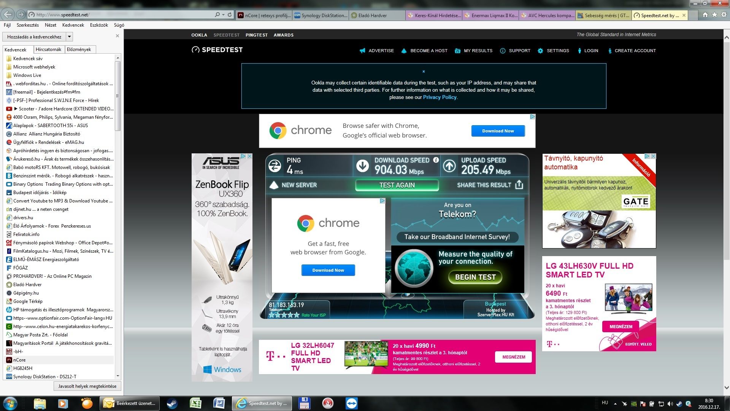Viewport: 730px width, 411px height.
Task: Open Windows Start button
Action: coord(10,403)
